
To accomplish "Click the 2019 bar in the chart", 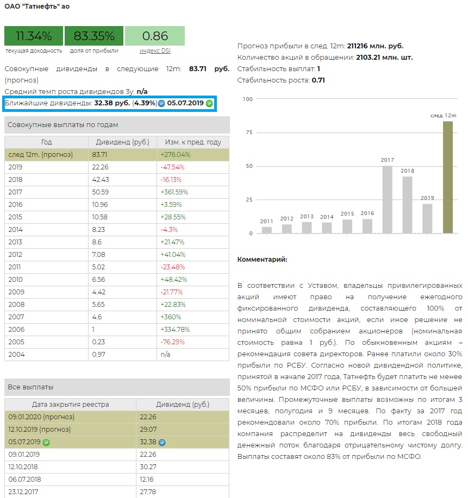I will pos(428,218).
